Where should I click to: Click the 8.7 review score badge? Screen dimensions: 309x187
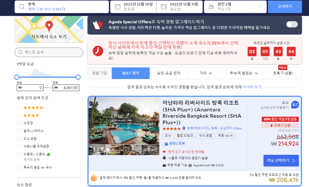(295, 105)
